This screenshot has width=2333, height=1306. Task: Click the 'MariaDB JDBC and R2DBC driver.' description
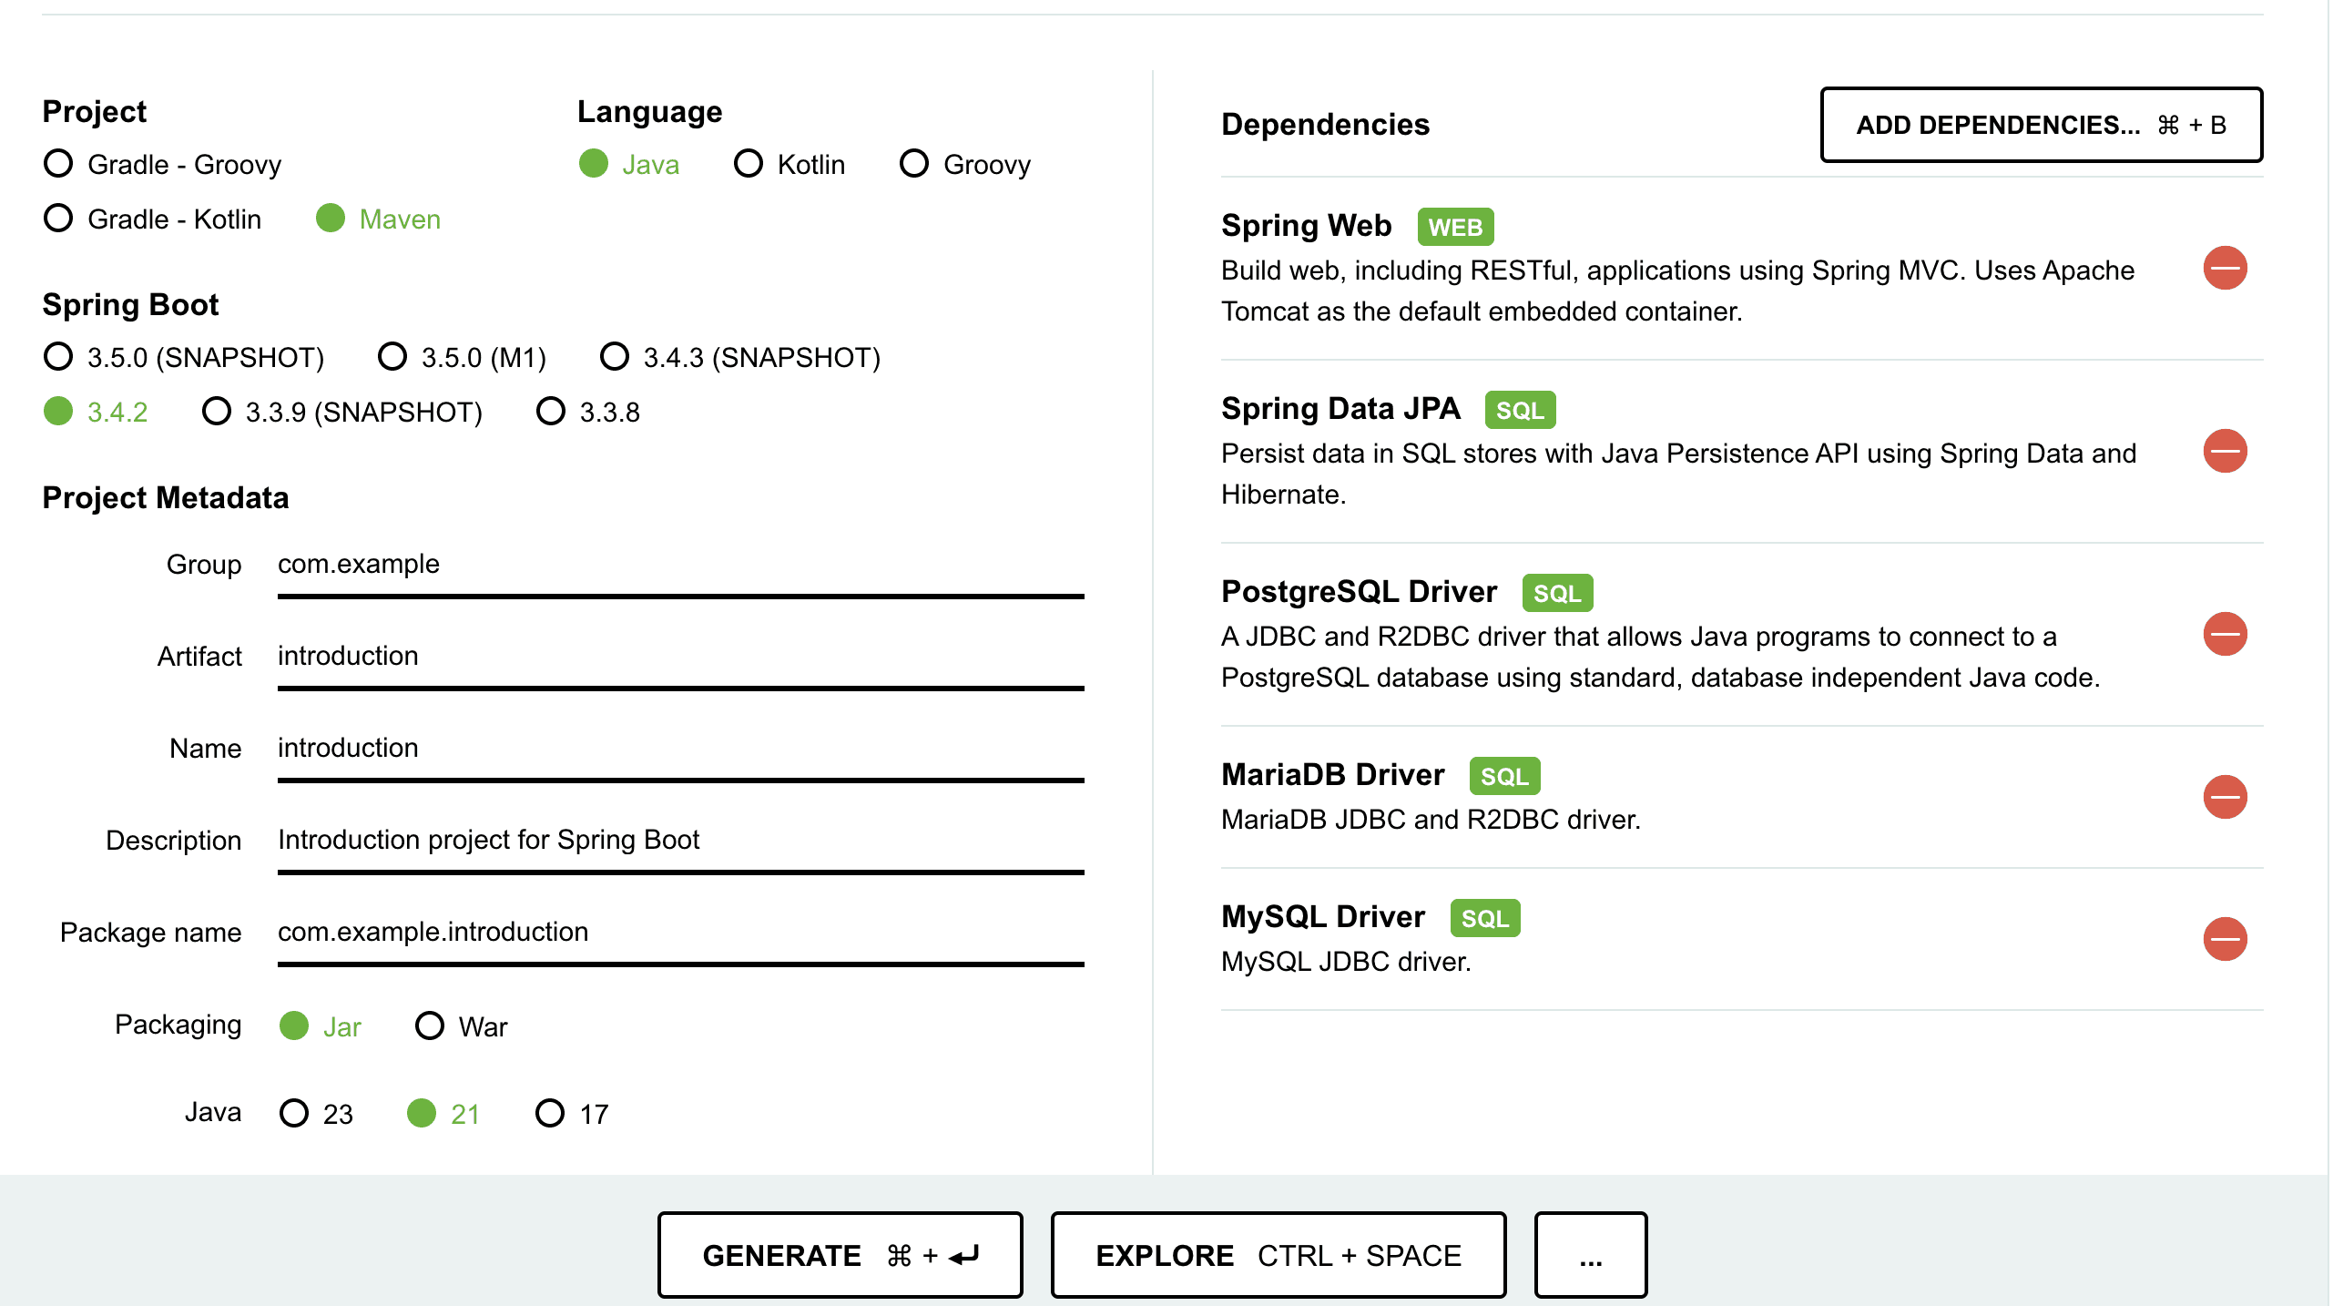(x=1431, y=820)
